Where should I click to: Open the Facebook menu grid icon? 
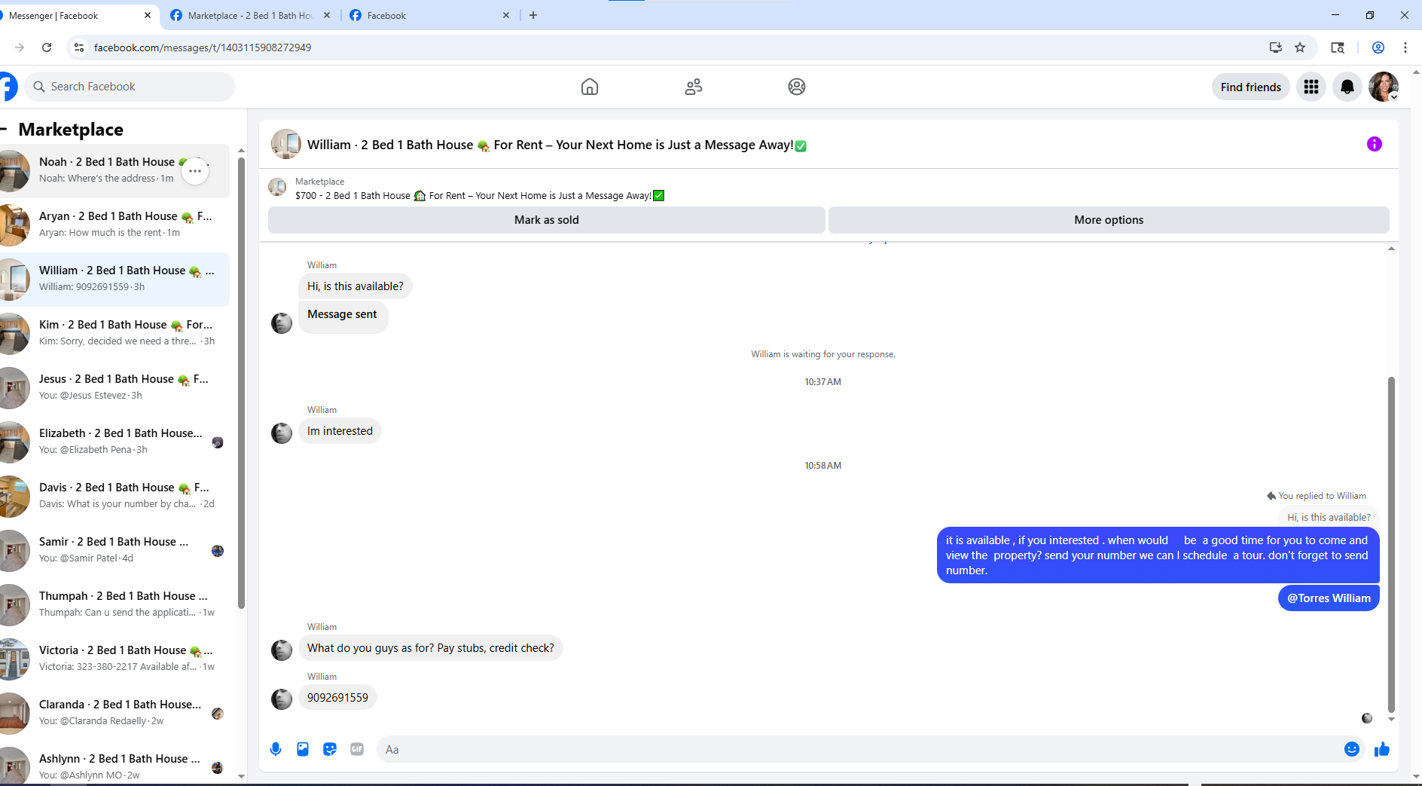pos(1311,87)
